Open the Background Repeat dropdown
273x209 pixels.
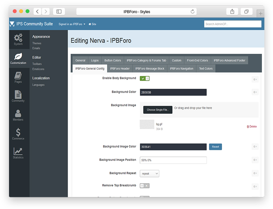149,174
